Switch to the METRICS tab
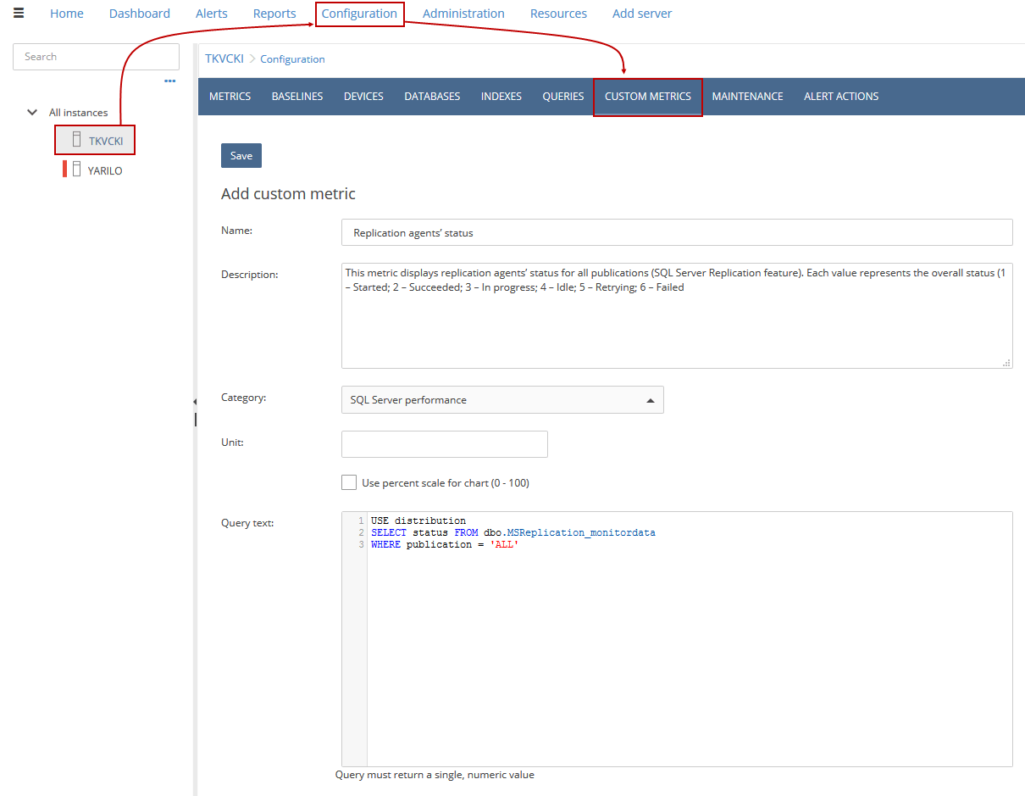 tap(230, 96)
